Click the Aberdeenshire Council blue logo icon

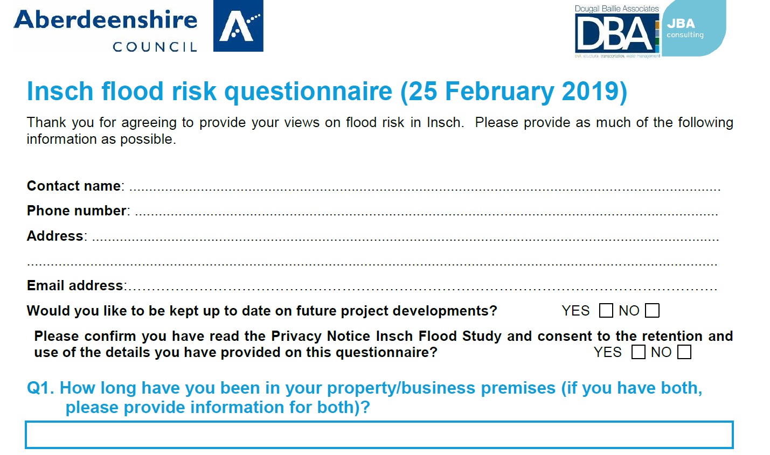point(238,26)
